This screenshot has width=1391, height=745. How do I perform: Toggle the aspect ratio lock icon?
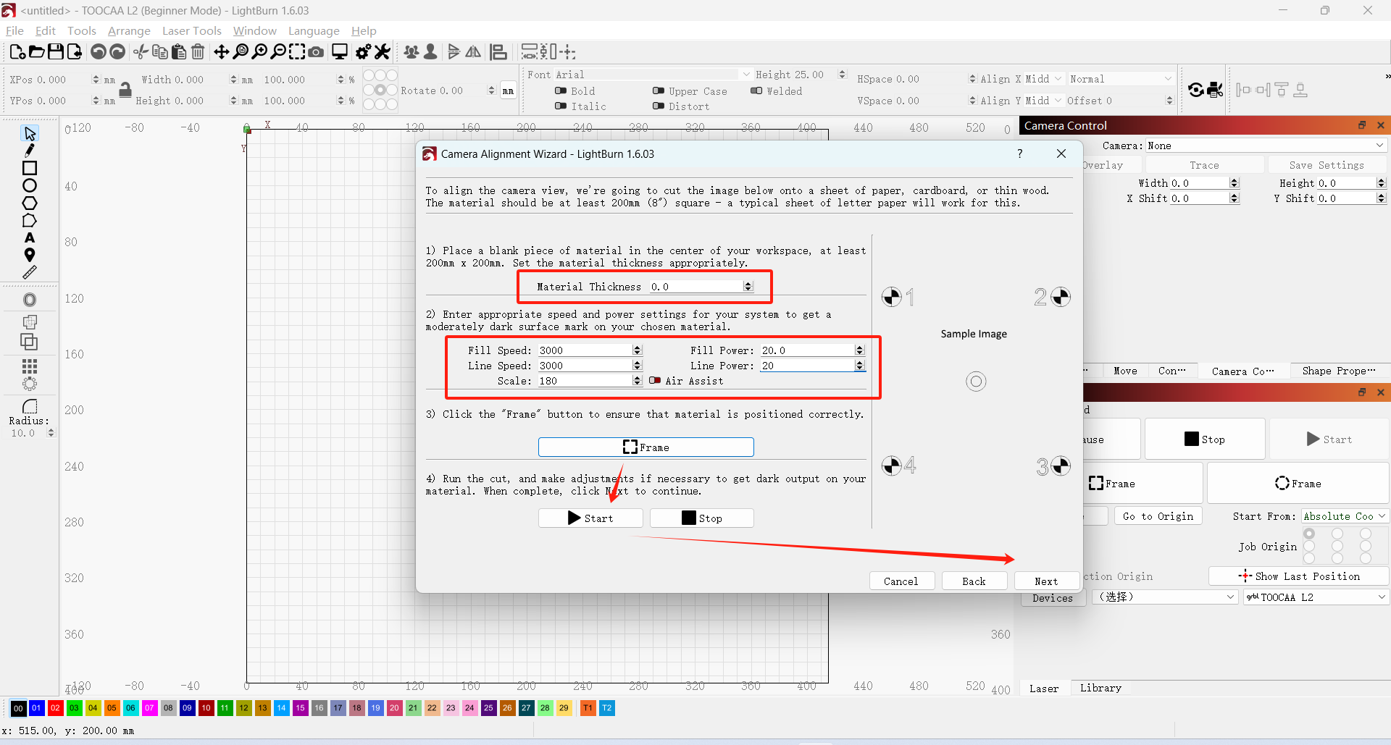point(125,90)
